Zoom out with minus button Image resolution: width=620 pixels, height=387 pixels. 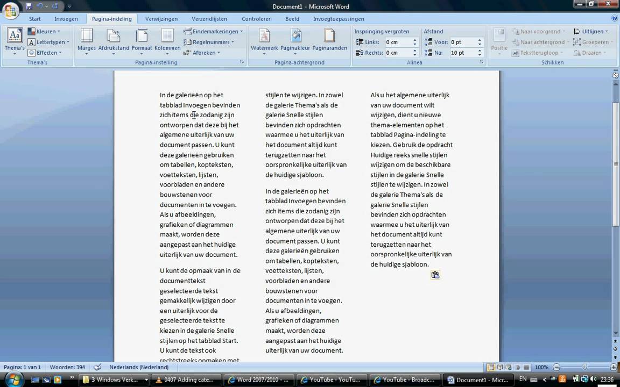pyautogui.click(x=556, y=367)
